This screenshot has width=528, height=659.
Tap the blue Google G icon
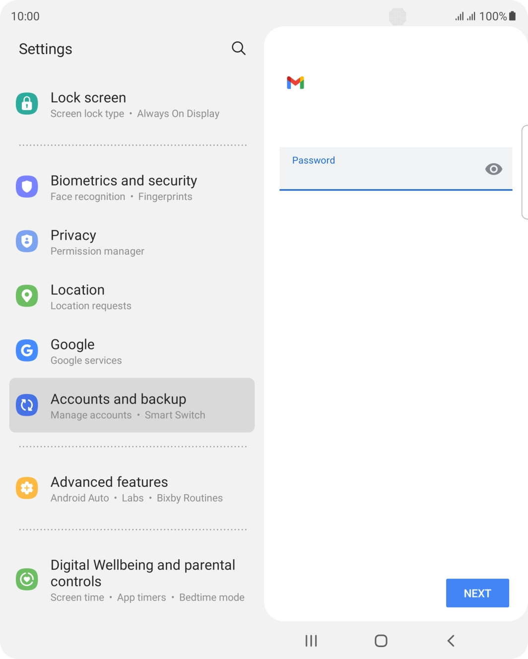(27, 350)
